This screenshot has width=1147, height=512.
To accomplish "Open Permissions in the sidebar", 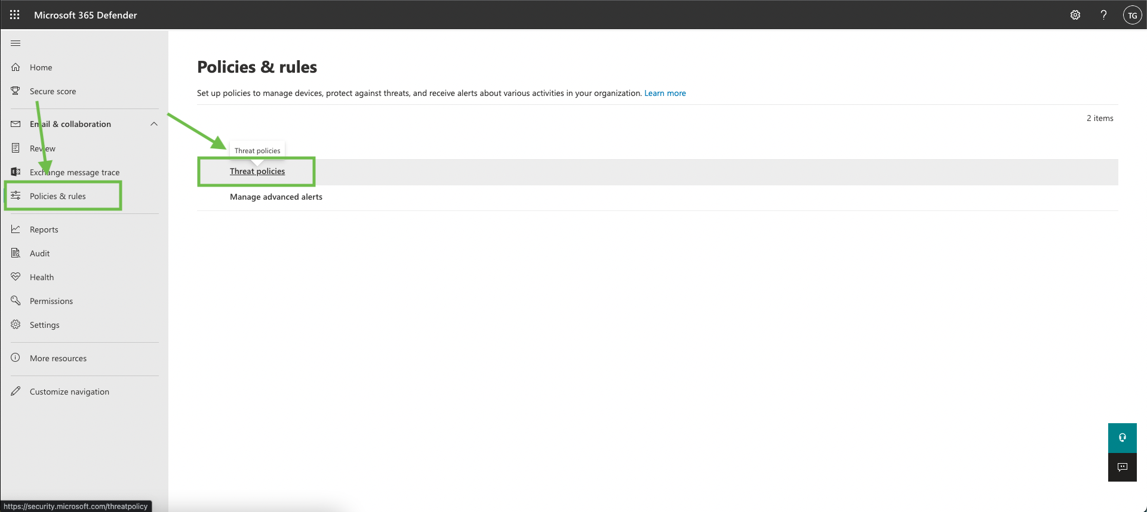I will point(51,301).
